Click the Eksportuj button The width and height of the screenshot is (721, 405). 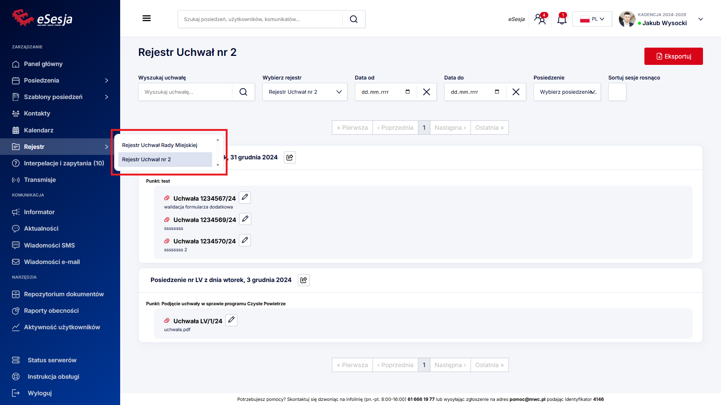click(x=673, y=56)
